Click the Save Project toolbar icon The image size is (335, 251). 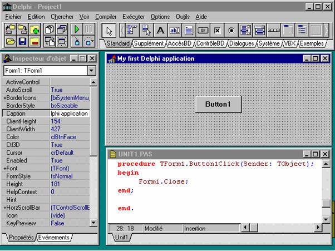pos(22,29)
